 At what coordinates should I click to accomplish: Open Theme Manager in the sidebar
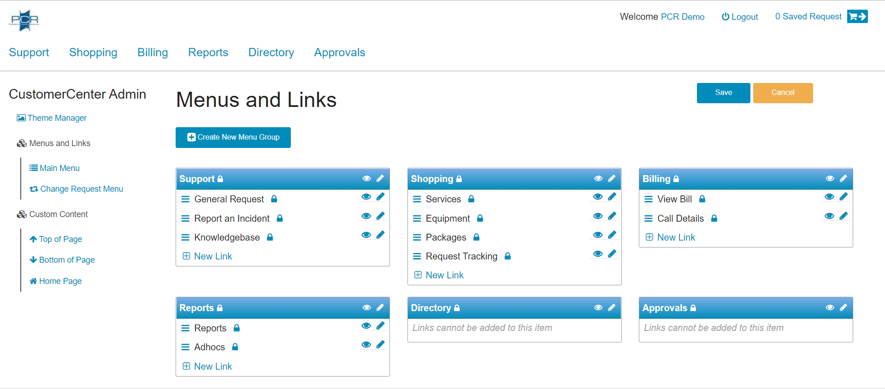coord(57,118)
